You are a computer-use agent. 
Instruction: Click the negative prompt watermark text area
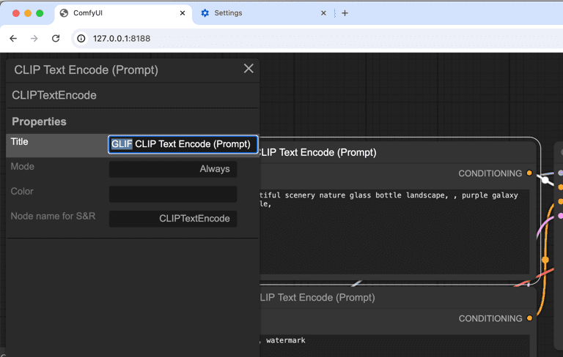(394, 345)
